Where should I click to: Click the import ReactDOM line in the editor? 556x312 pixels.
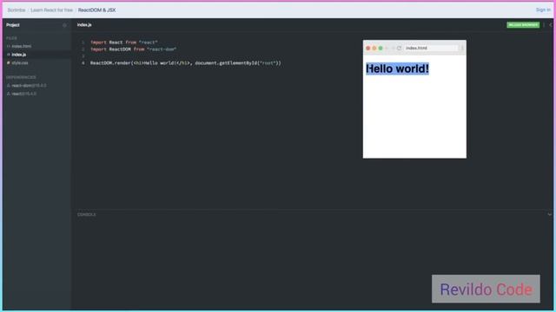click(133, 49)
